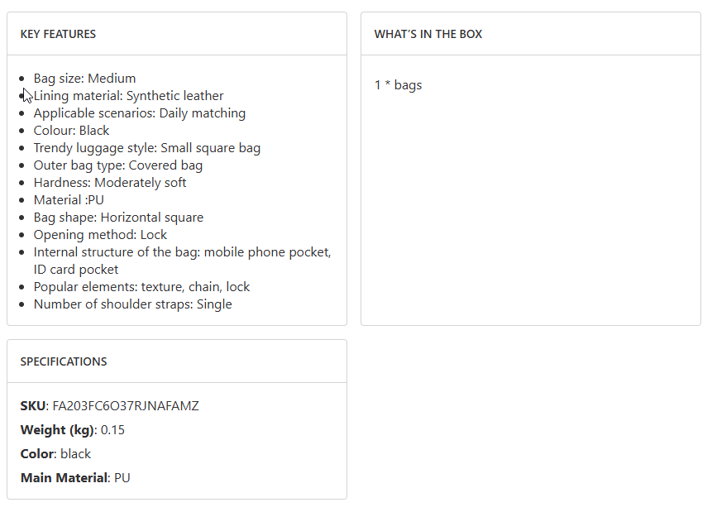The image size is (712, 512).
Task: Click the 'Colour: Black' feature line
Action: [x=71, y=131]
